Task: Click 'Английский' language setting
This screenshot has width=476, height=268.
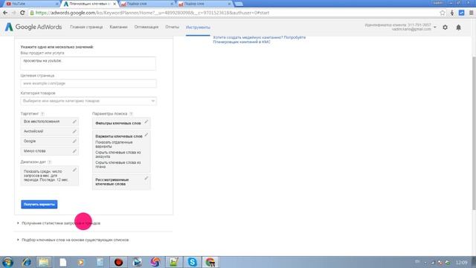Action: pyautogui.click(x=50, y=131)
